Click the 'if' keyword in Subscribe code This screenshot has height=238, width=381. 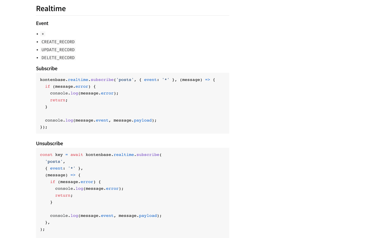click(x=48, y=86)
